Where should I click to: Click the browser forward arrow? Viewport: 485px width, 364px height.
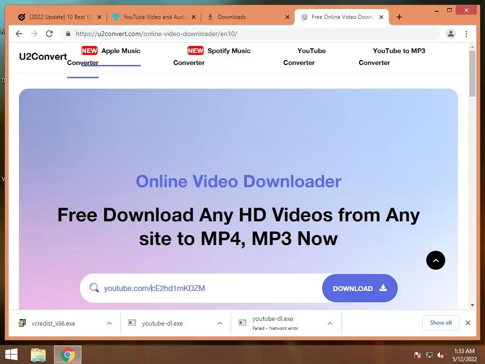tap(34, 34)
